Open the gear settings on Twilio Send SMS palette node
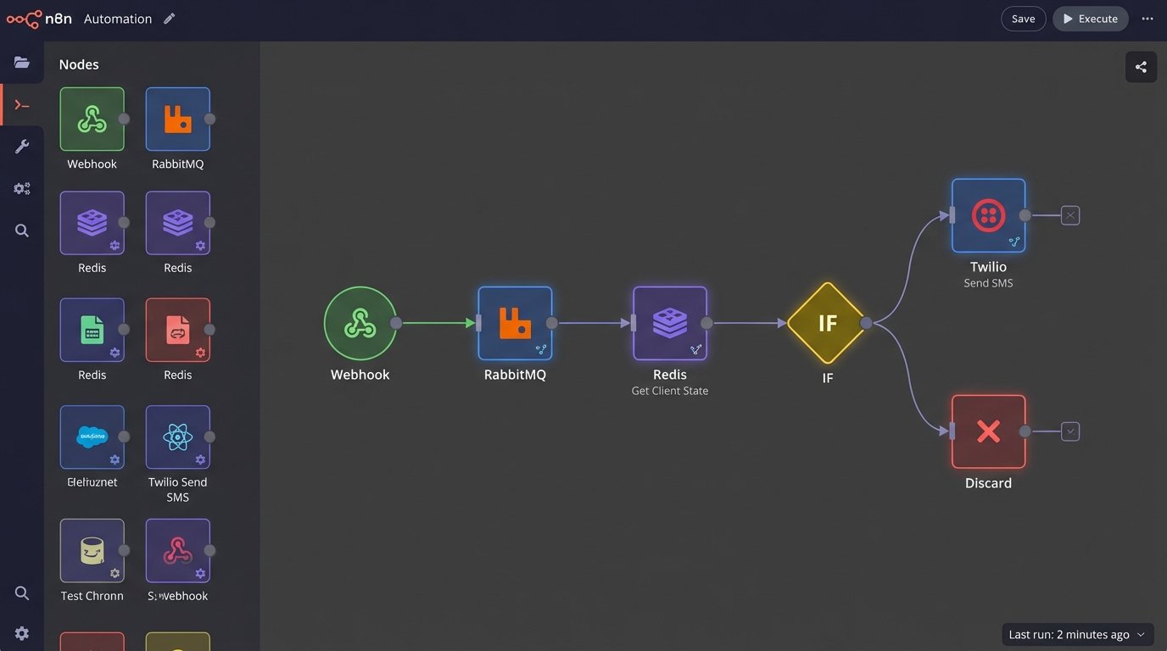The width and height of the screenshot is (1167, 651). point(200,459)
